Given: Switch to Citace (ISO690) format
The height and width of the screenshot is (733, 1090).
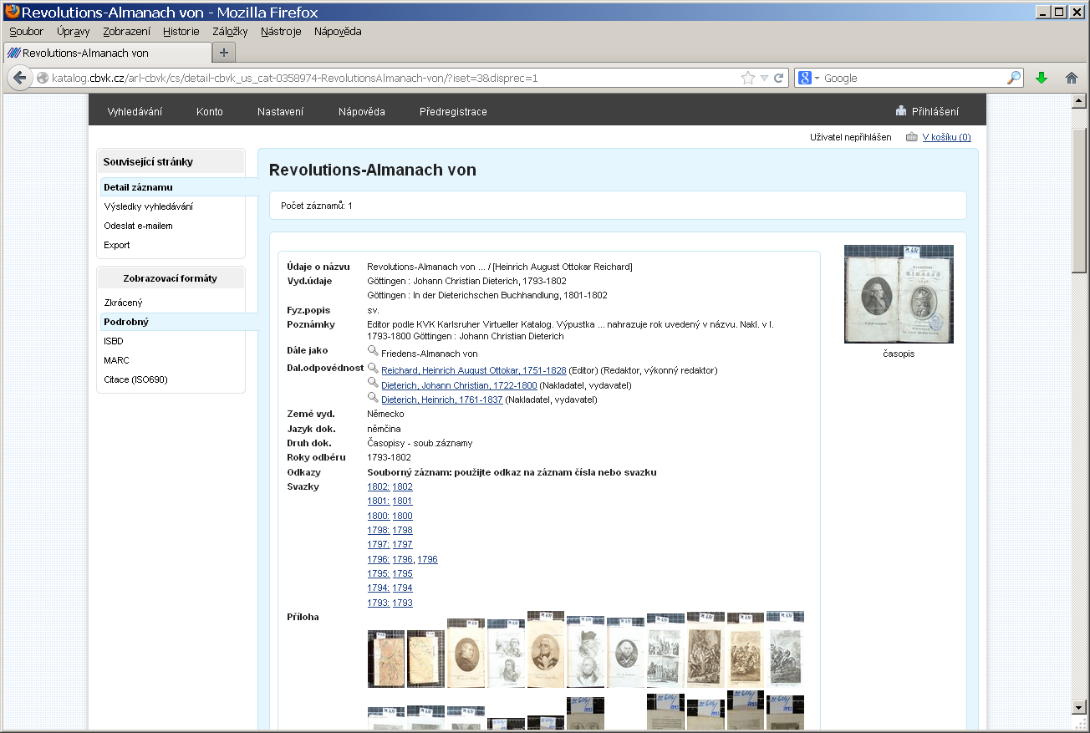Looking at the screenshot, I should click(x=135, y=379).
